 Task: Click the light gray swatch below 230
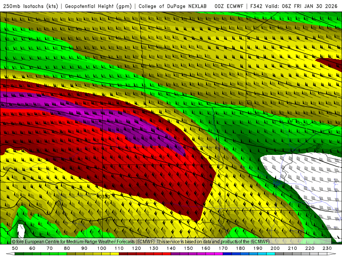[x=323, y=254]
